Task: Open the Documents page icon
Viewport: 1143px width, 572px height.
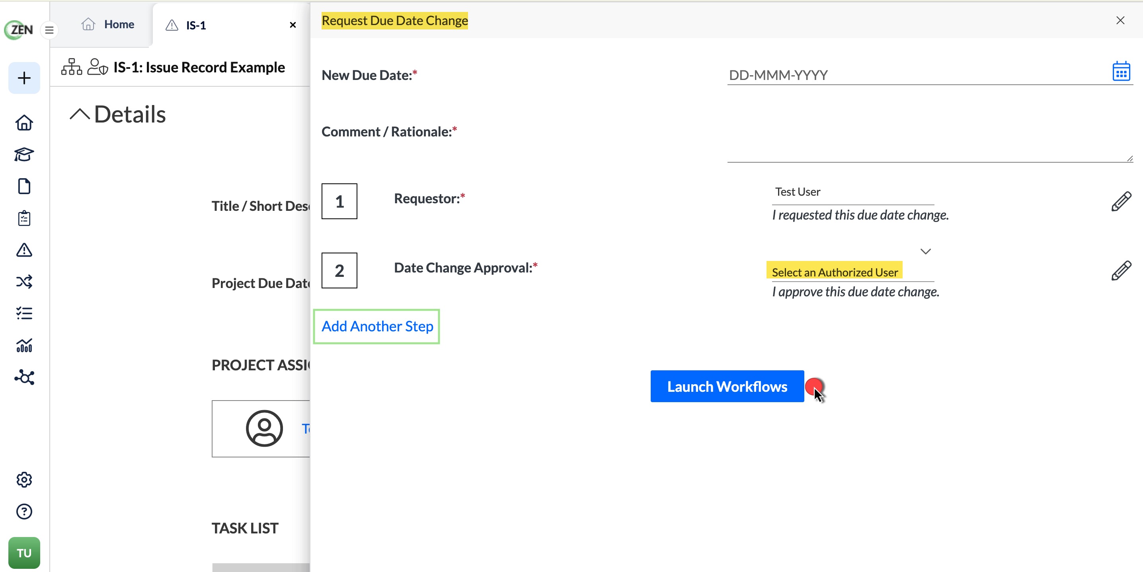Action: click(x=24, y=186)
